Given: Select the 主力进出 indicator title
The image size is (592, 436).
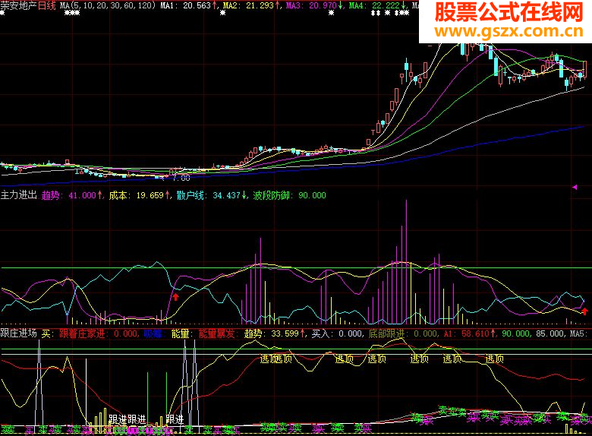Looking at the screenshot, I should coord(18,195).
